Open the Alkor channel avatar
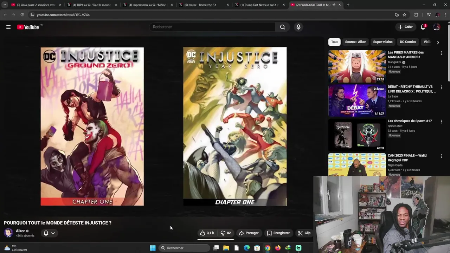450x253 pixels. pyautogui.click(x=8, y=233)
